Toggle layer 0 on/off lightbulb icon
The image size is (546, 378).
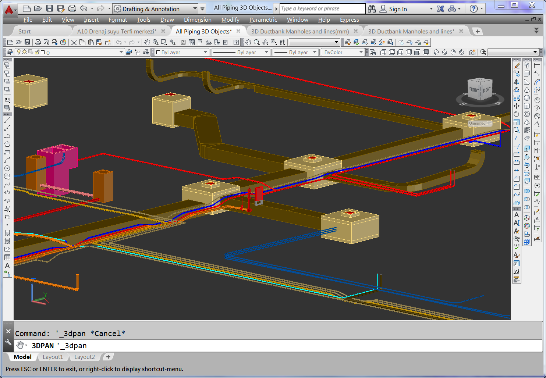(19, 52)
